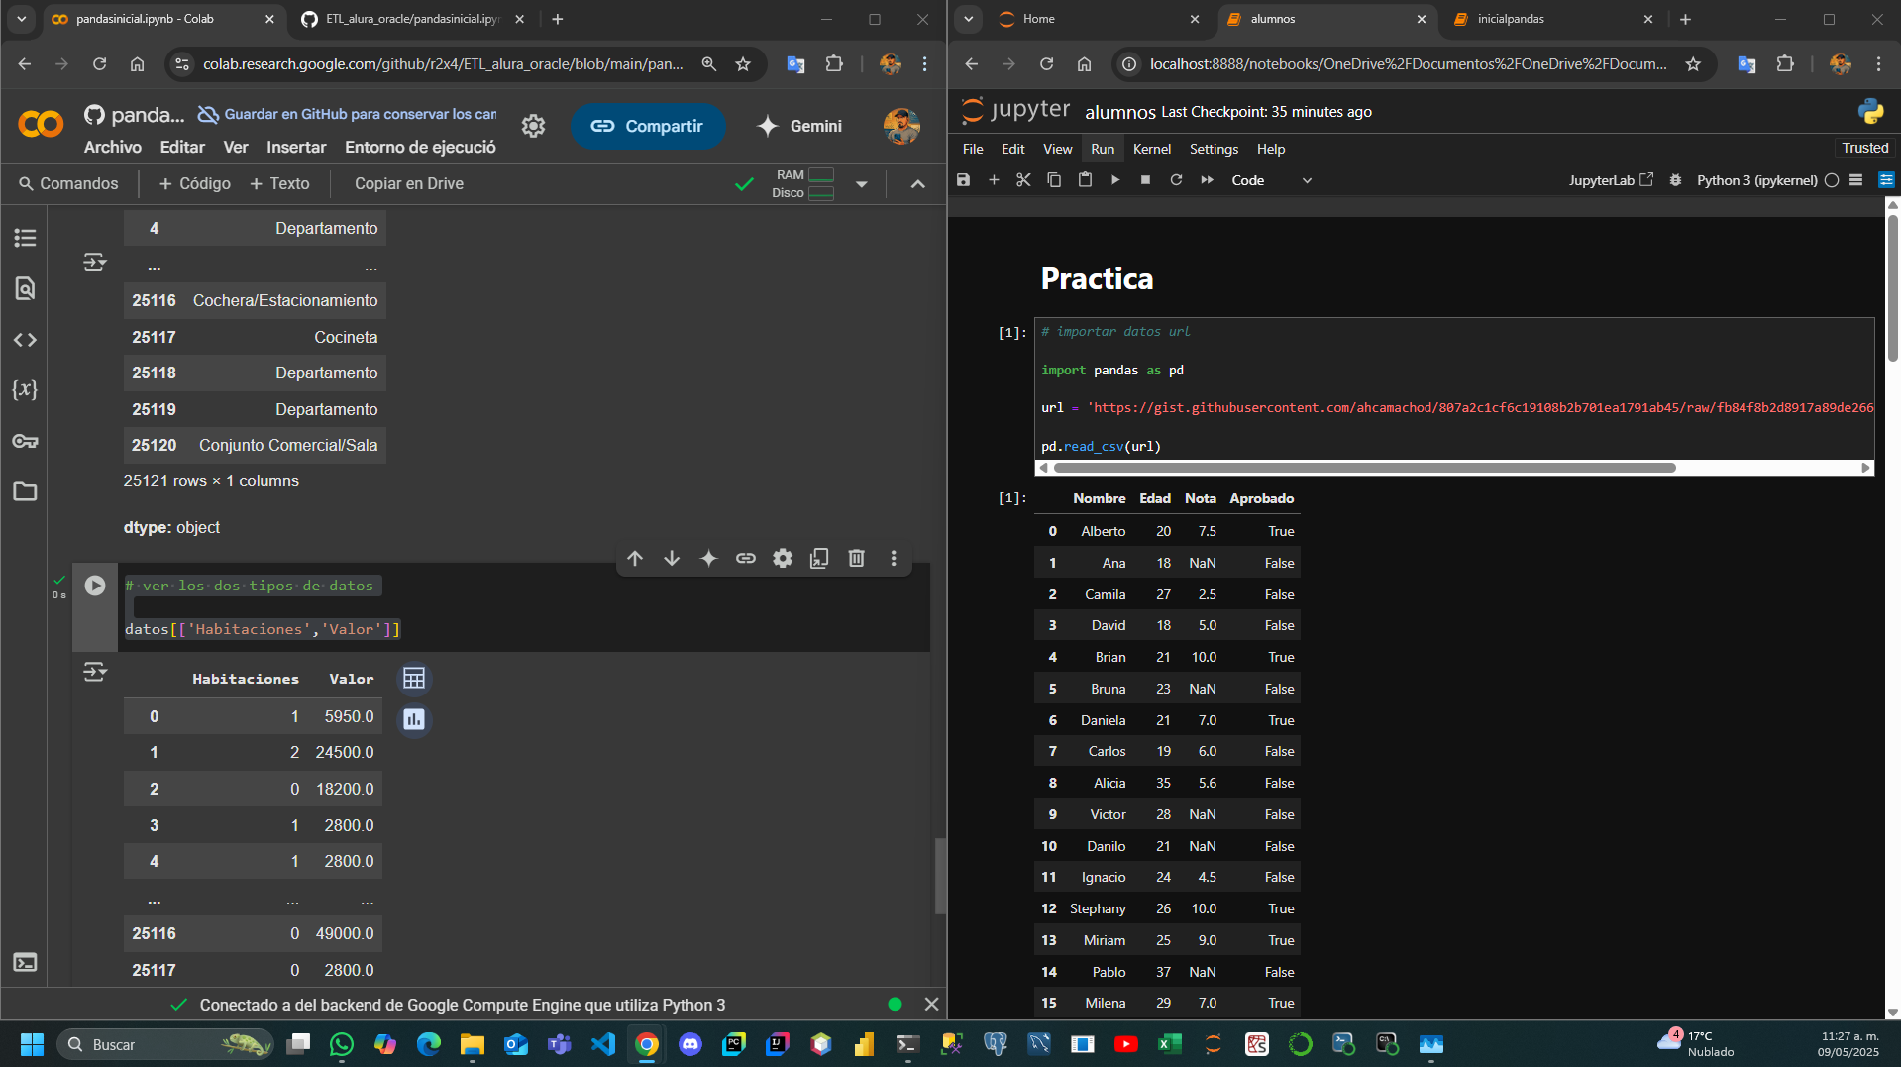This screenshot has width=1901, height=1067.
Task: Select Python 3 ipykernel kernel switcher
Action: 1756,180
